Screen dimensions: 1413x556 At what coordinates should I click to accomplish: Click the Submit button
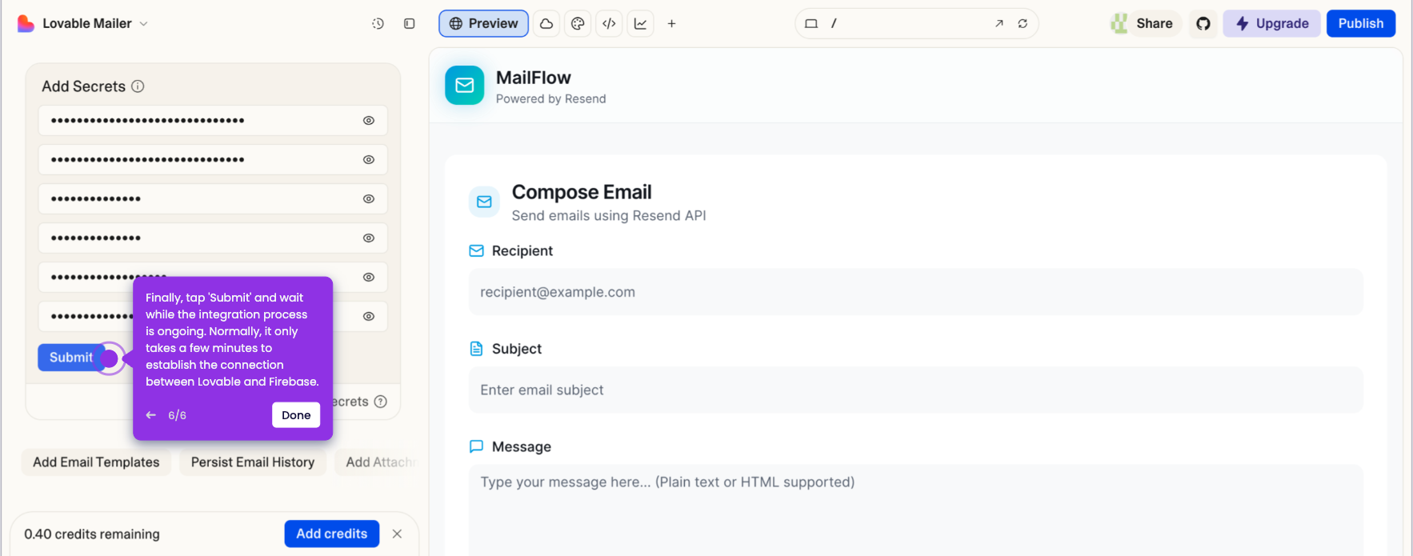(71, 358)
